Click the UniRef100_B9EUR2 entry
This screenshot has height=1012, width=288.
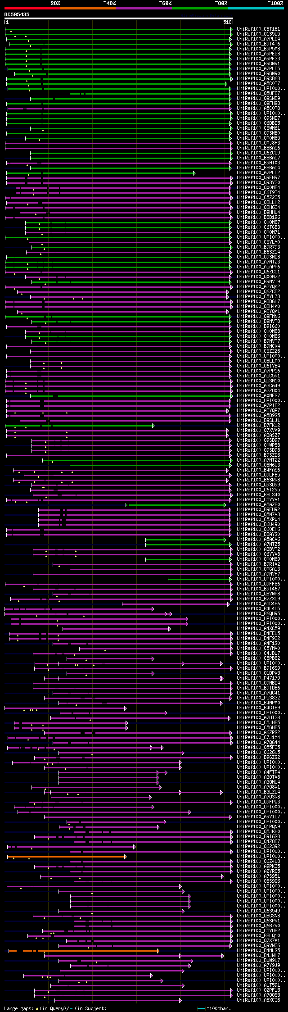(258, 510)
